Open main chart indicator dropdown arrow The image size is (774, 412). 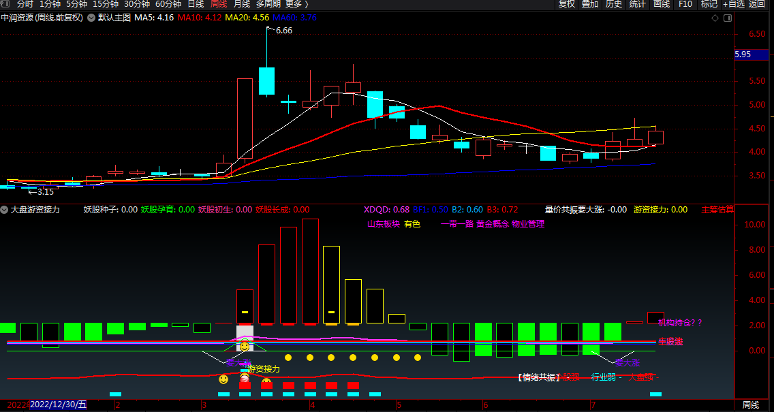(91, 18)
